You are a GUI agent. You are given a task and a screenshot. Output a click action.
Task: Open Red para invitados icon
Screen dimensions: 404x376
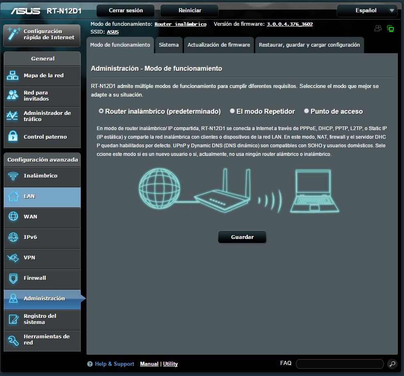pos(13,96)
